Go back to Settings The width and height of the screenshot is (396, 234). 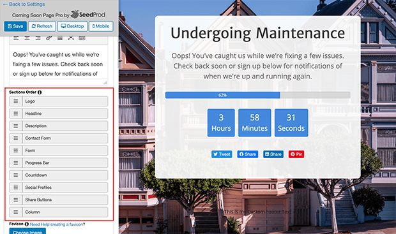(24, 4)
